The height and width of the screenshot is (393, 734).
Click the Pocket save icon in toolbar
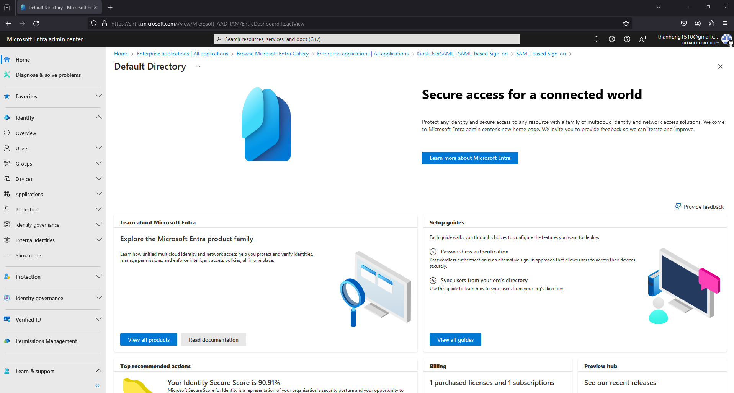[684, 24]
